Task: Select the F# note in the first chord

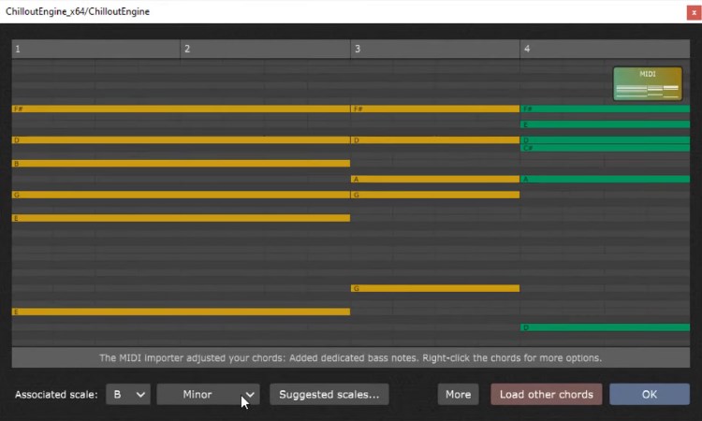Action: point(181,109)
